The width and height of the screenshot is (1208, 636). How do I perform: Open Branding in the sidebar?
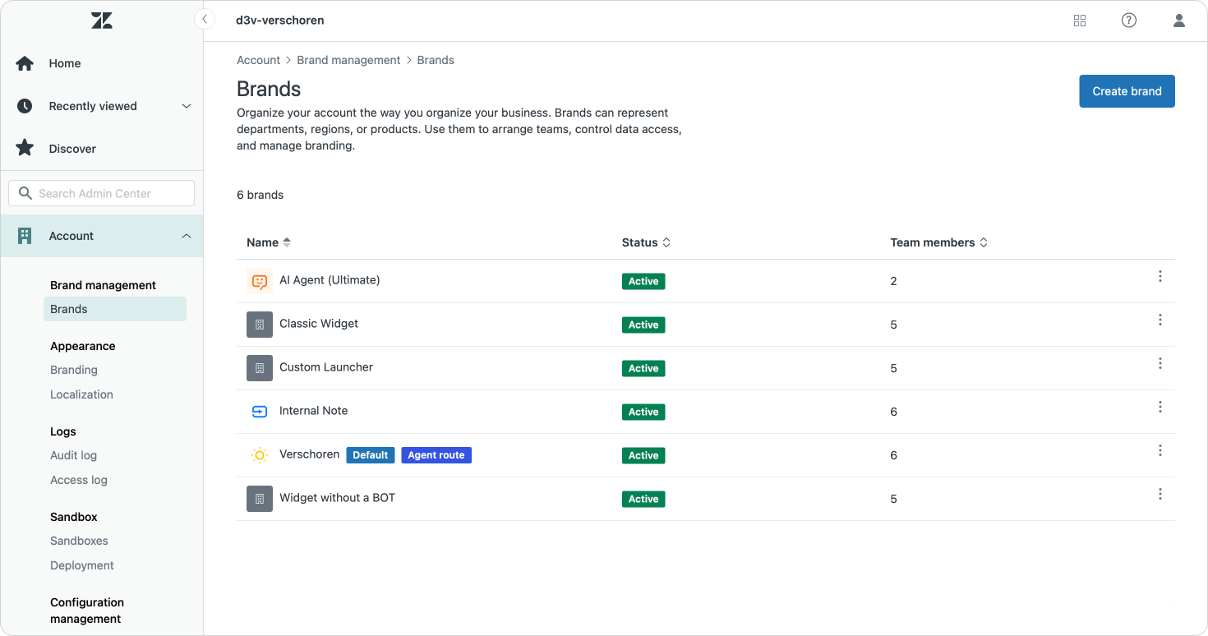(x=74, y=370)
